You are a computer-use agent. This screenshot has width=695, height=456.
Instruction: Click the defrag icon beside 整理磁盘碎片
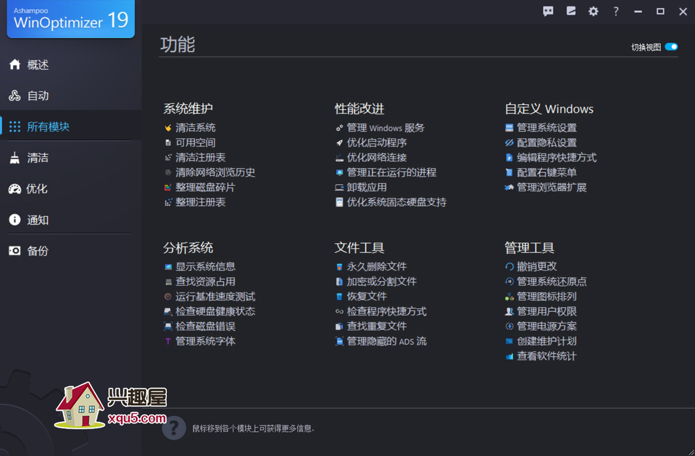coord(168,188)
